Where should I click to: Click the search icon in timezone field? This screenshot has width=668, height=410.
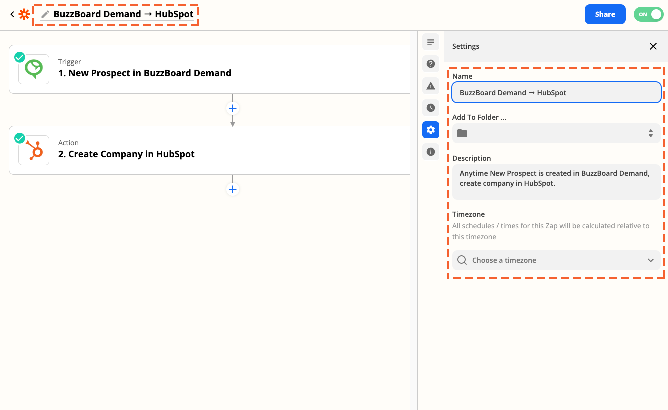pos(462,260)
